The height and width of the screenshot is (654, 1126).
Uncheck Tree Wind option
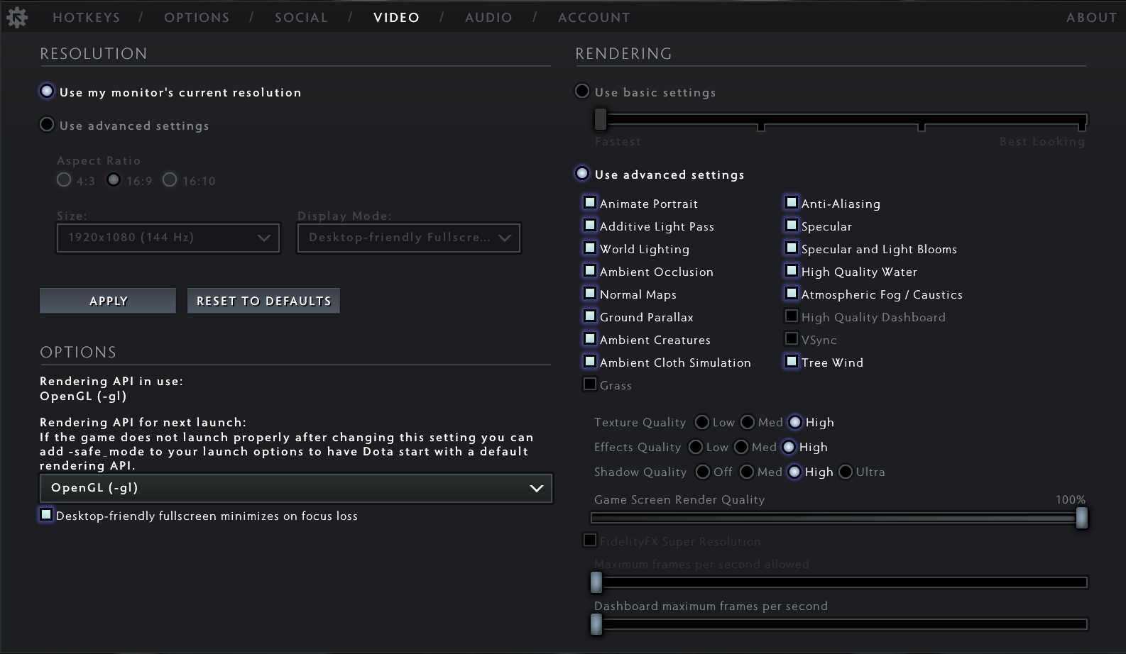[792, 361]
